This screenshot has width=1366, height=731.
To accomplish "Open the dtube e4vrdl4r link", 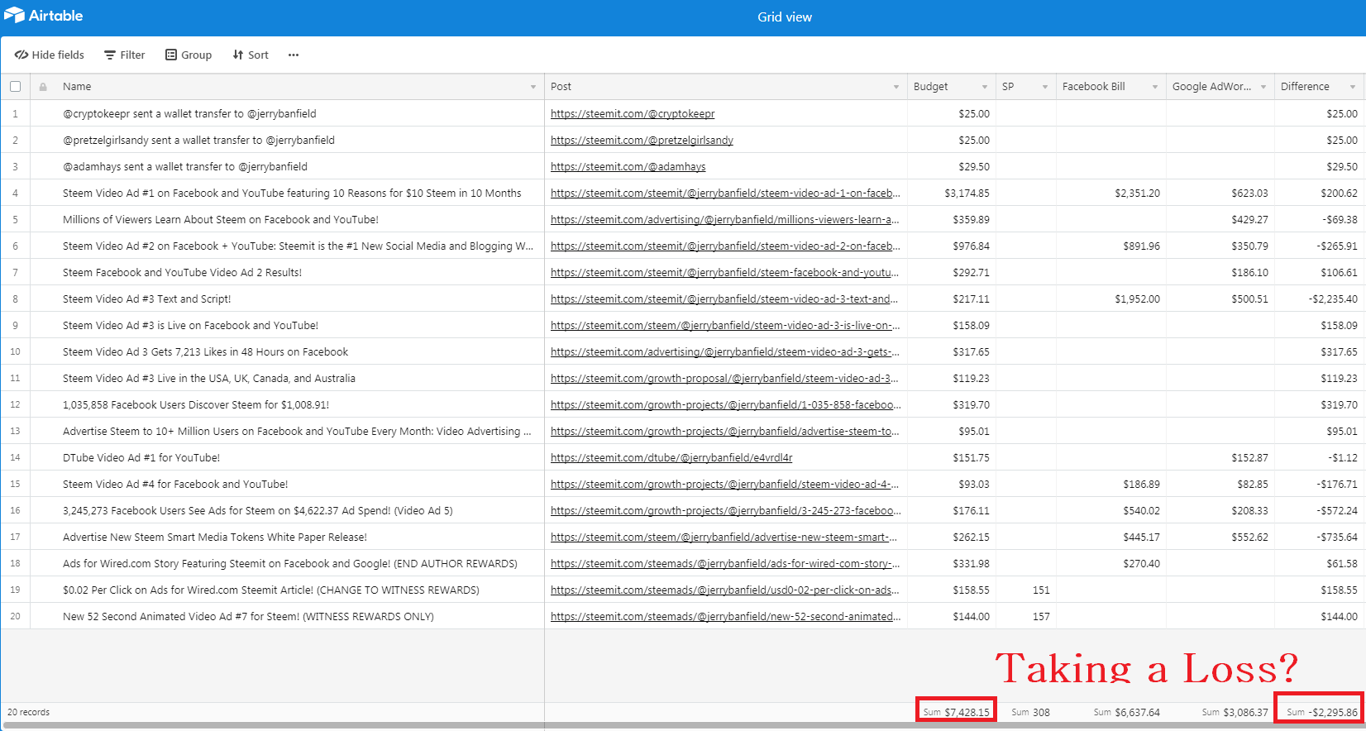I will click(x=671, y=457).
